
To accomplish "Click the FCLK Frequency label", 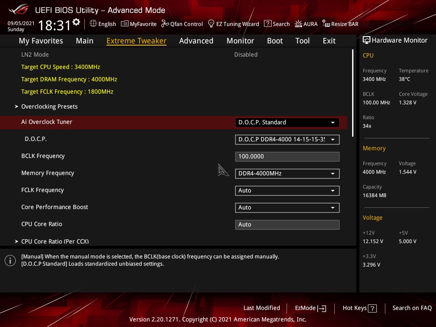I will (43, 190).
